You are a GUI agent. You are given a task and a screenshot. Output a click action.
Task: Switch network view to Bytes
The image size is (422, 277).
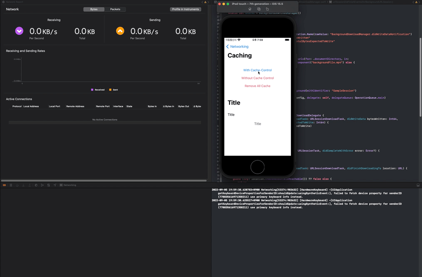[94, 9]
